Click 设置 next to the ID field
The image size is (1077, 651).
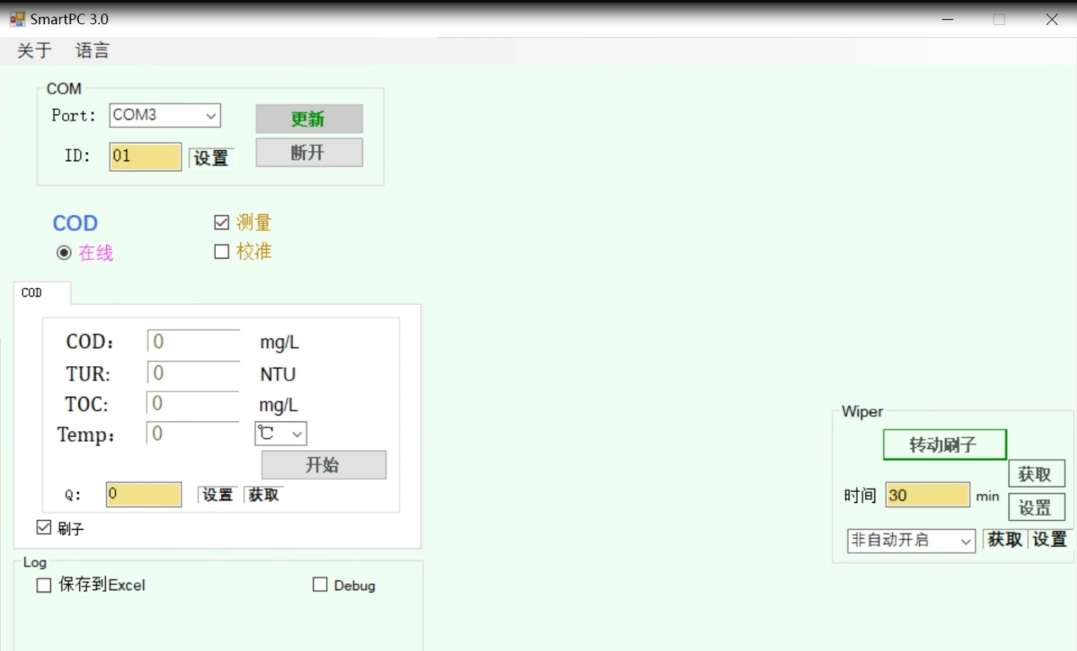211,157
